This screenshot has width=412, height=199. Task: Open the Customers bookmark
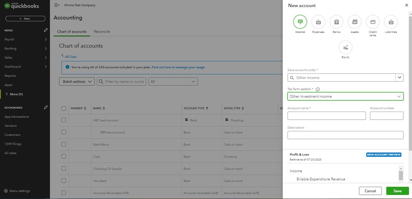click(12, 135)
